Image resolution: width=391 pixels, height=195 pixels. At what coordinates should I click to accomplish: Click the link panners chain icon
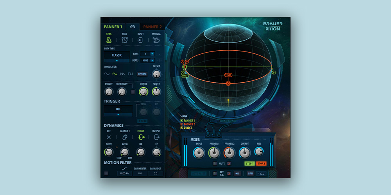133,27
